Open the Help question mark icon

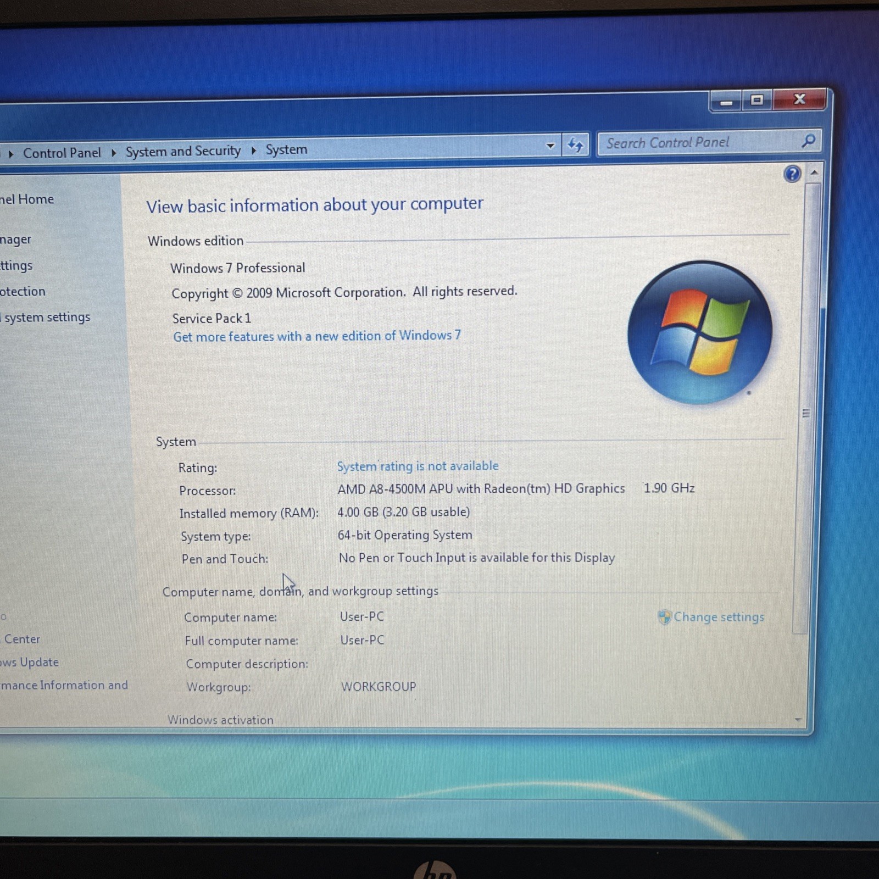[792, 174]
